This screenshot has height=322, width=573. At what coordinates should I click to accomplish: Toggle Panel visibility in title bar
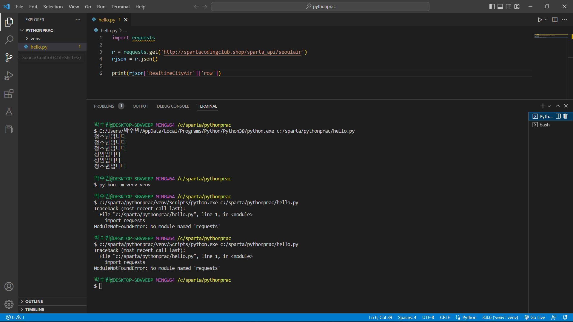[x=500, y=7]
